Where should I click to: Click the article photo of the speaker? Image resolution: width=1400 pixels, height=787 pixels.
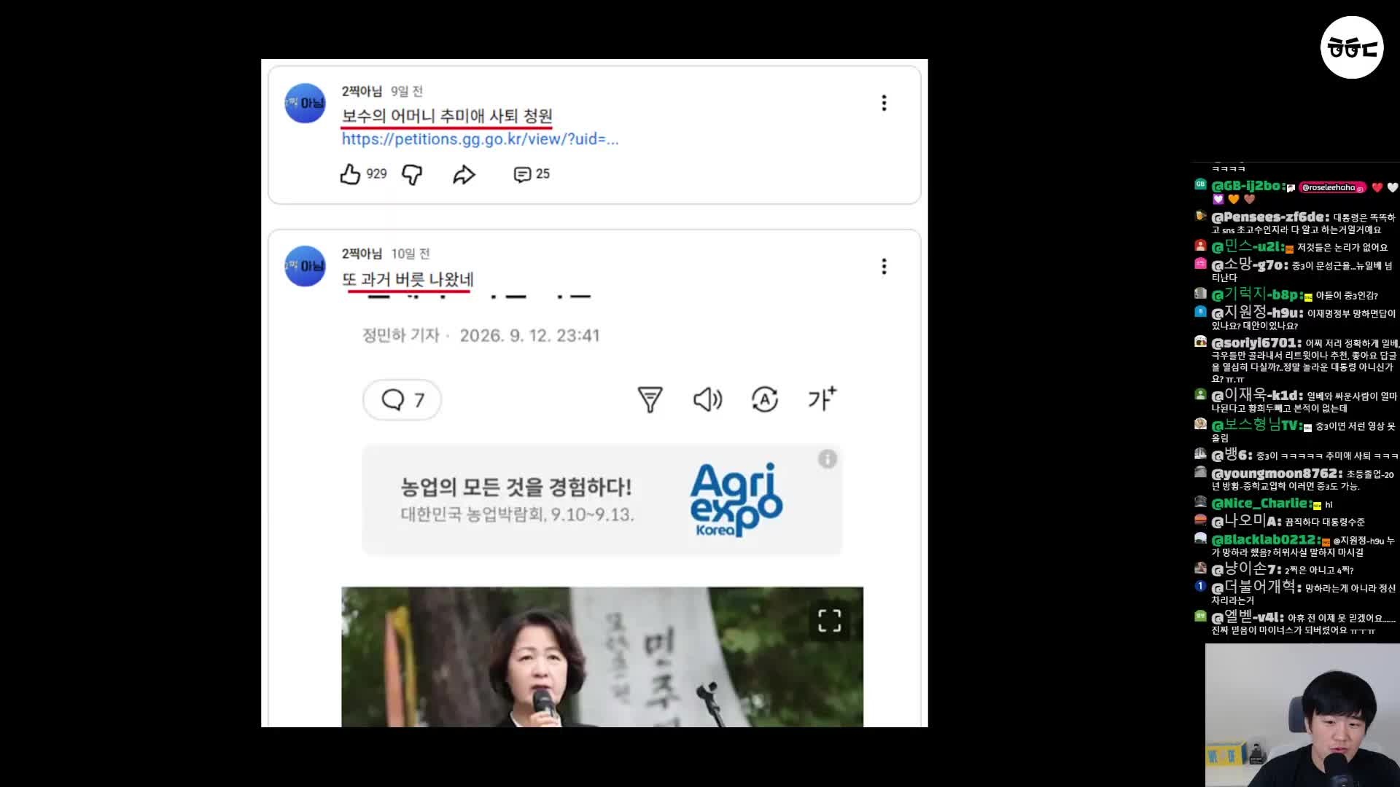tap(602, 657)
